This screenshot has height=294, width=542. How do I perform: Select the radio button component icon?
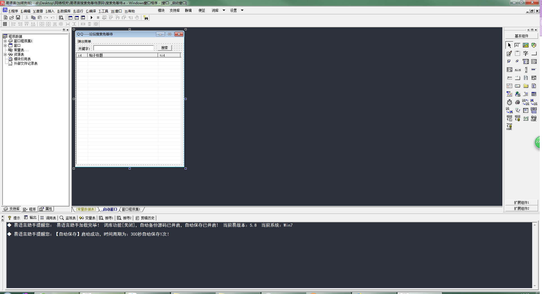point(517,61)
